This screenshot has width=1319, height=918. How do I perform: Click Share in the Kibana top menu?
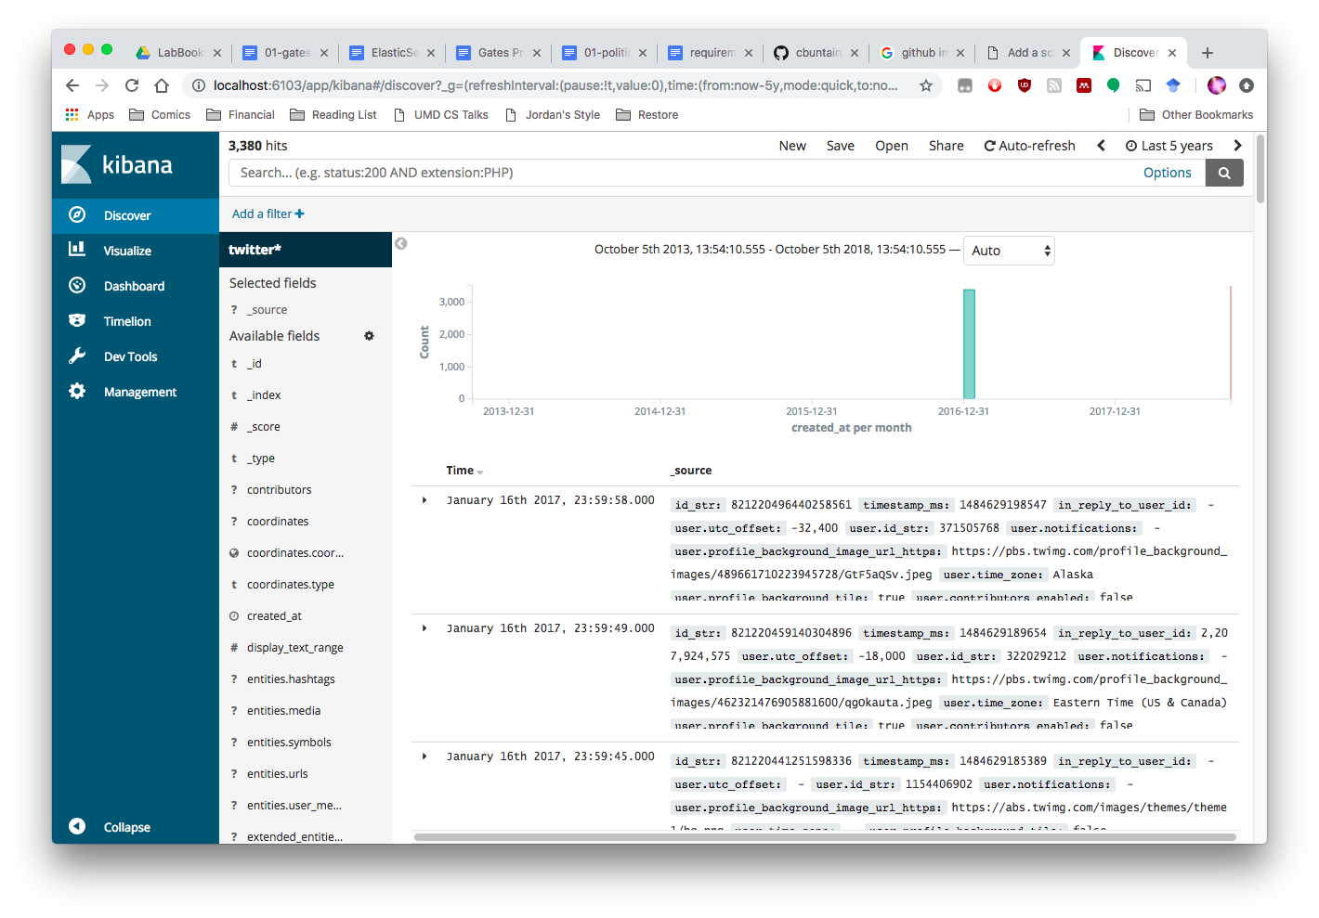click(947, 146)
